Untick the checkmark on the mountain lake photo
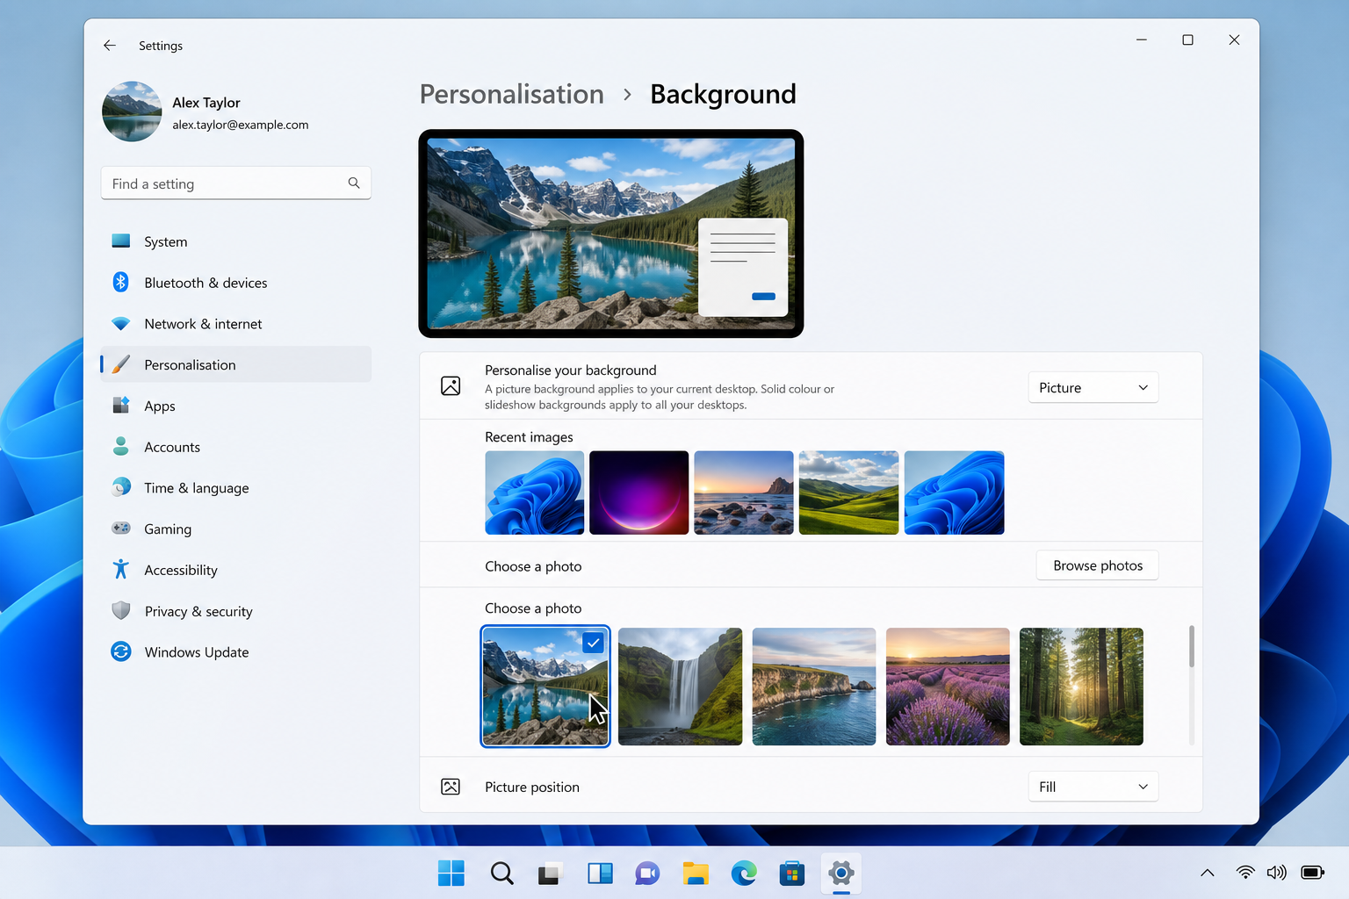The image size is (1349, 899). click(594, 643)
